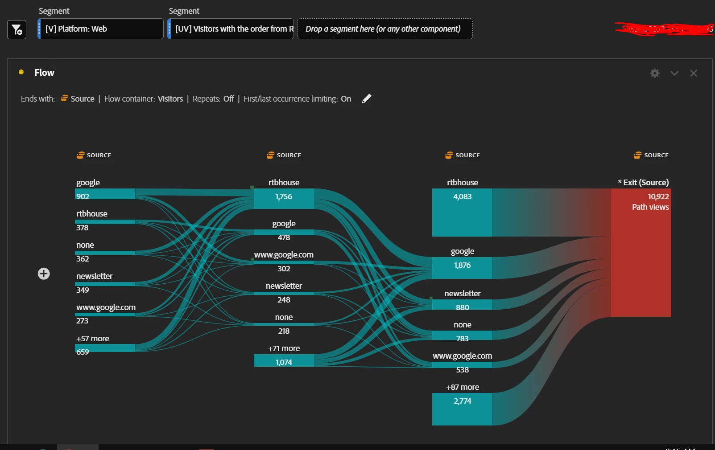This screenshot has width=715, height=450.
Task: Click the Flow container: Visitors text
Action: click(x=144, y=98)
